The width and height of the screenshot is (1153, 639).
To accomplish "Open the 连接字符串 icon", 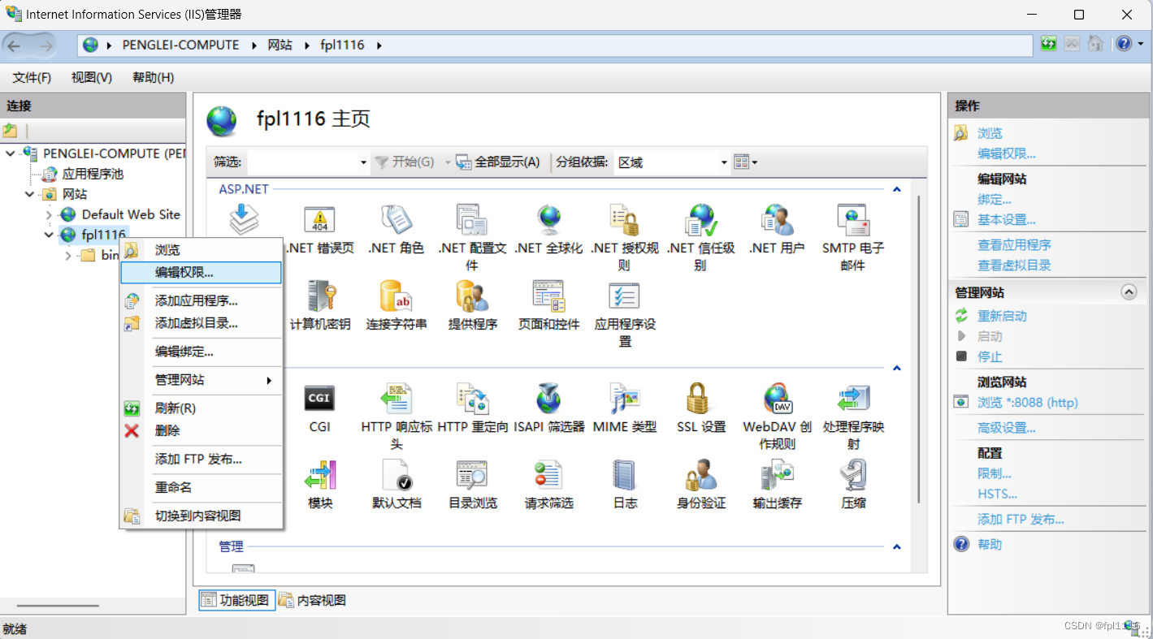I will [x=396, y=296].
